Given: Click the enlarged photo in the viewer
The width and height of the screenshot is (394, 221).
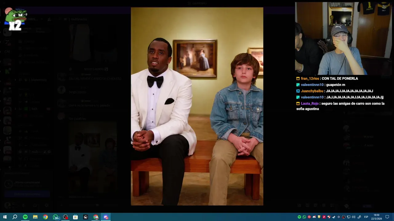Looking at the screenshot, I should click(x=197, y=106).
